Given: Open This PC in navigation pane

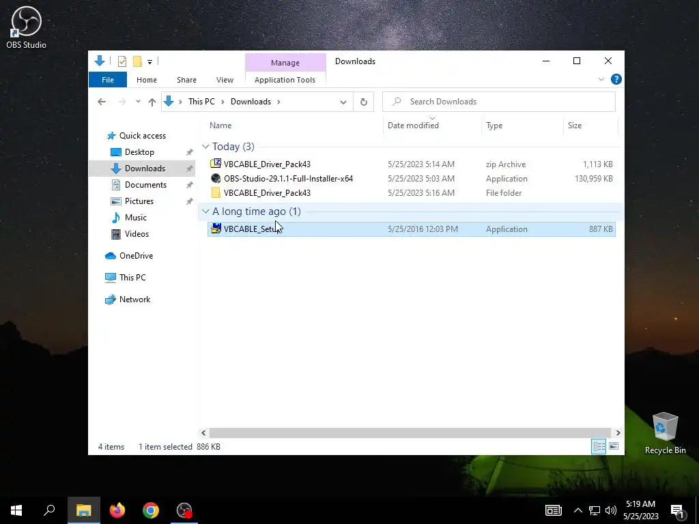Looking at the screenshot, I should point(132,277).
